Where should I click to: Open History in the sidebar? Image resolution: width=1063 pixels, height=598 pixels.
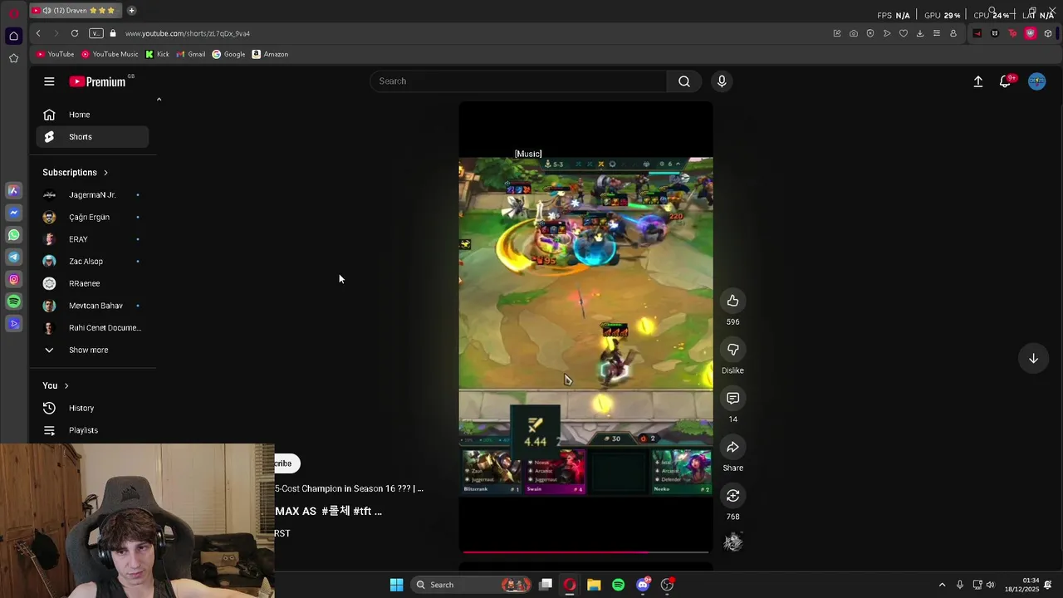click(92, 409)
